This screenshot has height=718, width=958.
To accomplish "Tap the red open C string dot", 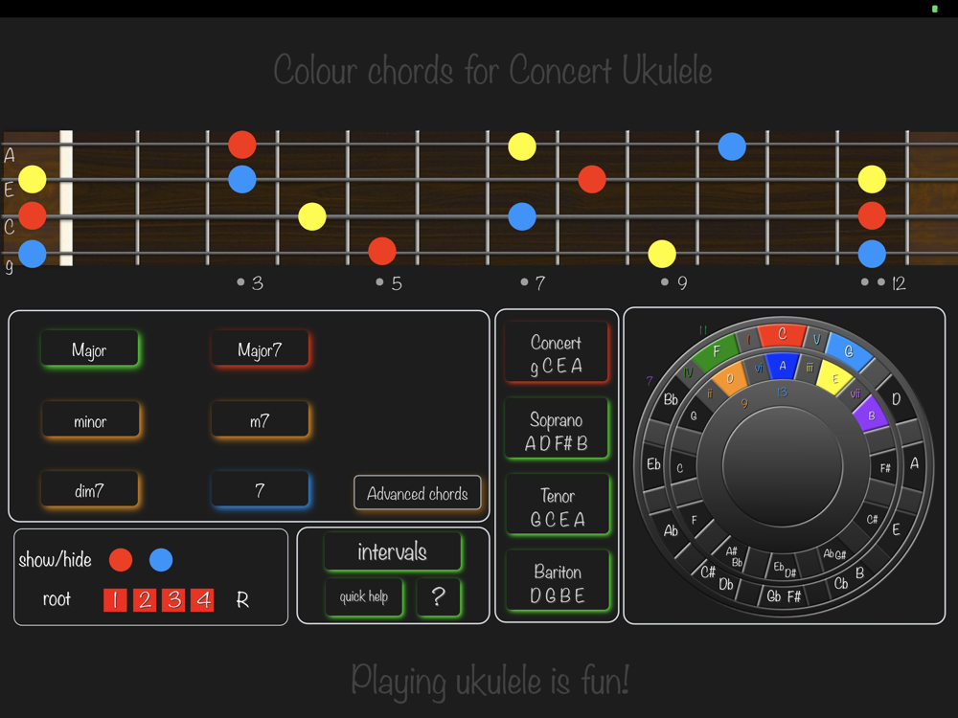I will tap(33, 215).
